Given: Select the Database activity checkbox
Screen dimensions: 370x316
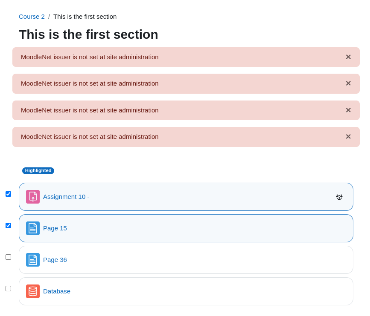Looking at the screenshot, I should pos(8,289).
